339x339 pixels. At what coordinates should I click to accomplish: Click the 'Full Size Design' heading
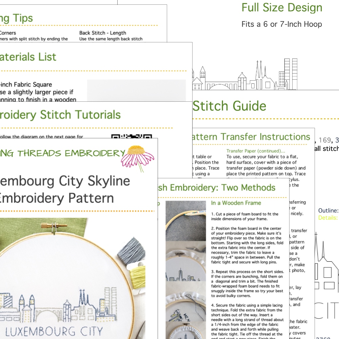[282, 7]
